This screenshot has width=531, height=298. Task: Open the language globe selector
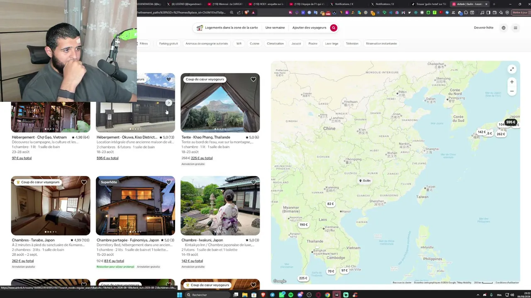pos(504,28)
